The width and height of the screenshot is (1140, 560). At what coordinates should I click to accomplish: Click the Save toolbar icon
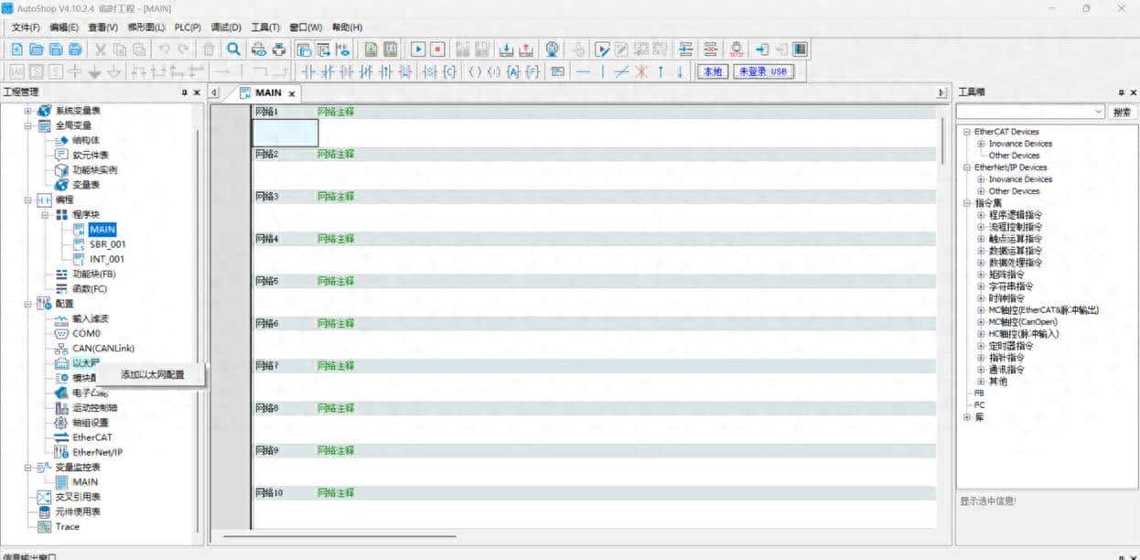pyautogui.click(x=56, y=49)
